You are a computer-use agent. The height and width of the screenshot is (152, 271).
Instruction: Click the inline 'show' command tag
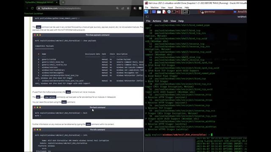click(39, 27)
